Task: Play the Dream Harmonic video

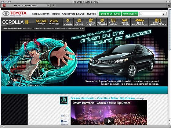Action: click(109, 121)
